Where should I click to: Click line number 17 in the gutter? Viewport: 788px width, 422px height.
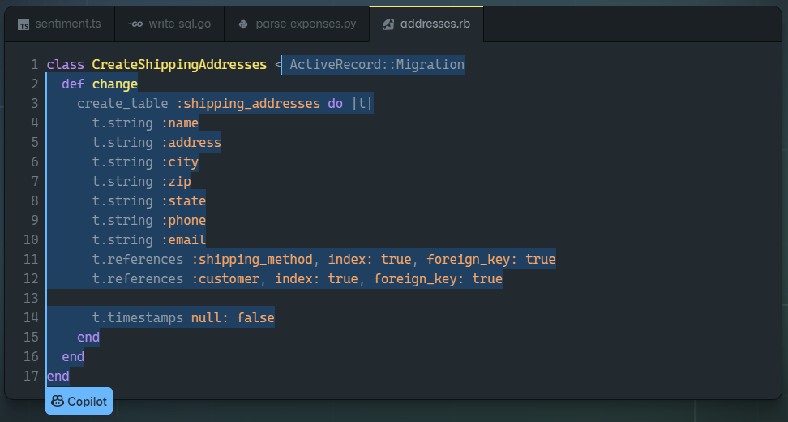(x=31, y=377)
